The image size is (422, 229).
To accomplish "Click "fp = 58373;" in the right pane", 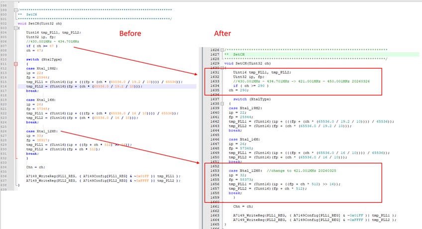I will (240, 180).
